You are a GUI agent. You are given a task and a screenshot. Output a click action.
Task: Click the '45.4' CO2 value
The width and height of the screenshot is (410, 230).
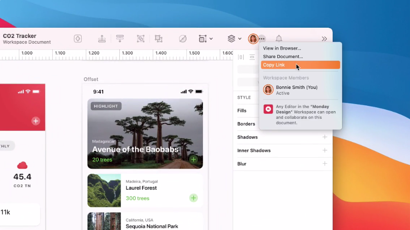coord(22,177)
